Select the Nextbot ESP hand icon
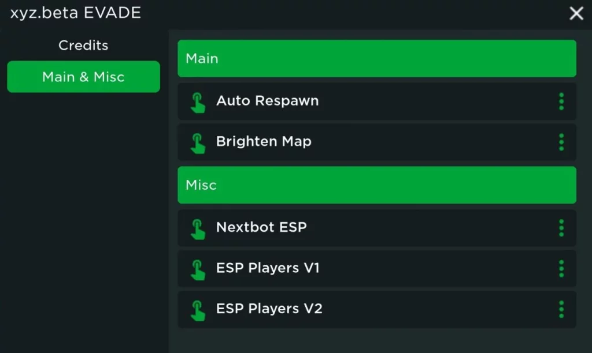Image resolution: width=592 pixels, height=353 pixels. point(199,228)
